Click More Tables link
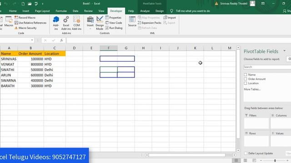Screen dimensions: 291x163 click(x=252, y=89)
